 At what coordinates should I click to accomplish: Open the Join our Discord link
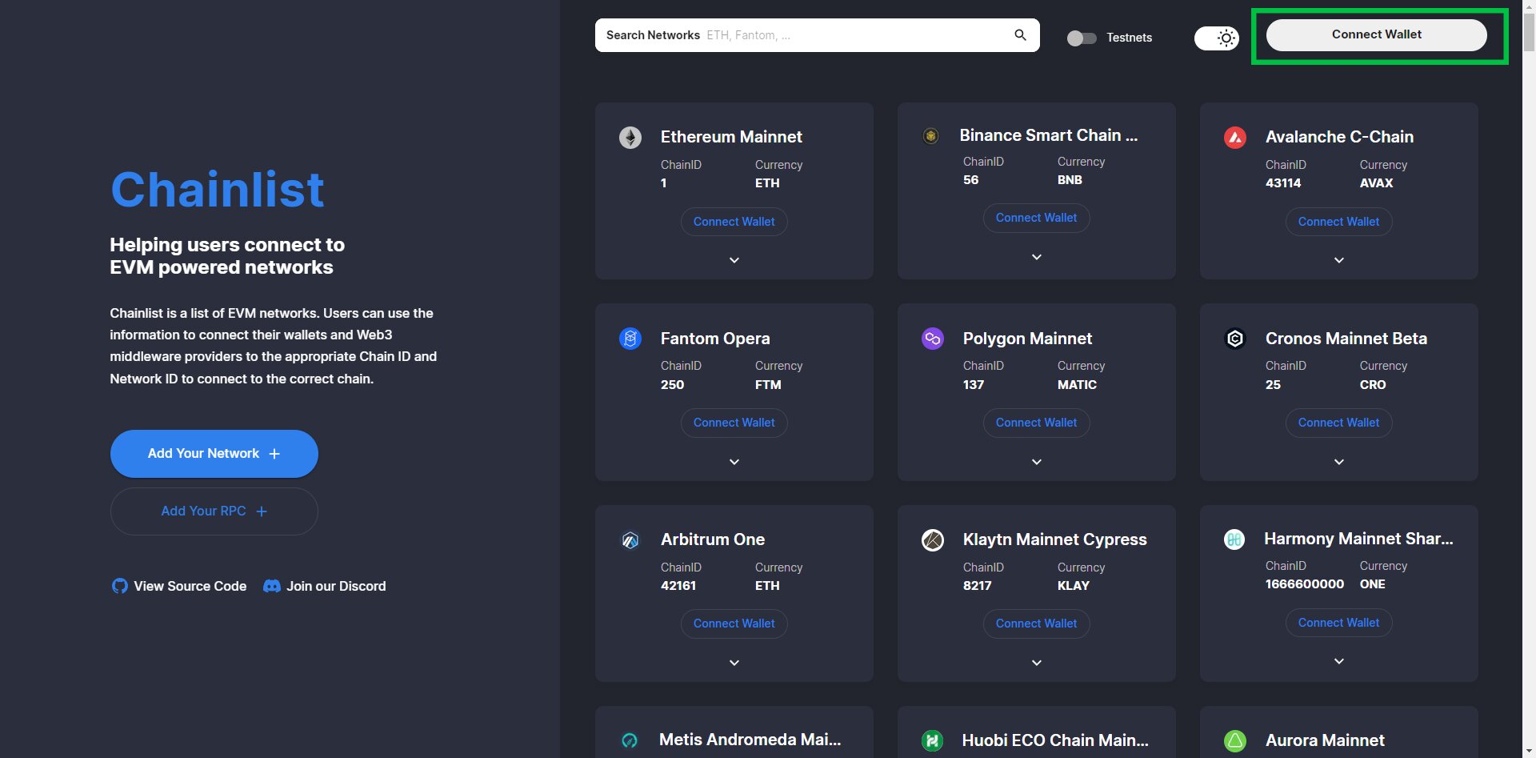click(x=325, y=586)
